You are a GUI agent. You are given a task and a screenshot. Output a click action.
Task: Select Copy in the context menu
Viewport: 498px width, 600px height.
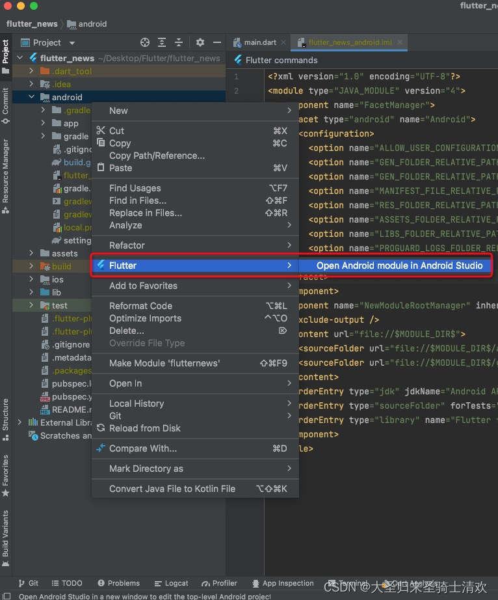(195, 143)
